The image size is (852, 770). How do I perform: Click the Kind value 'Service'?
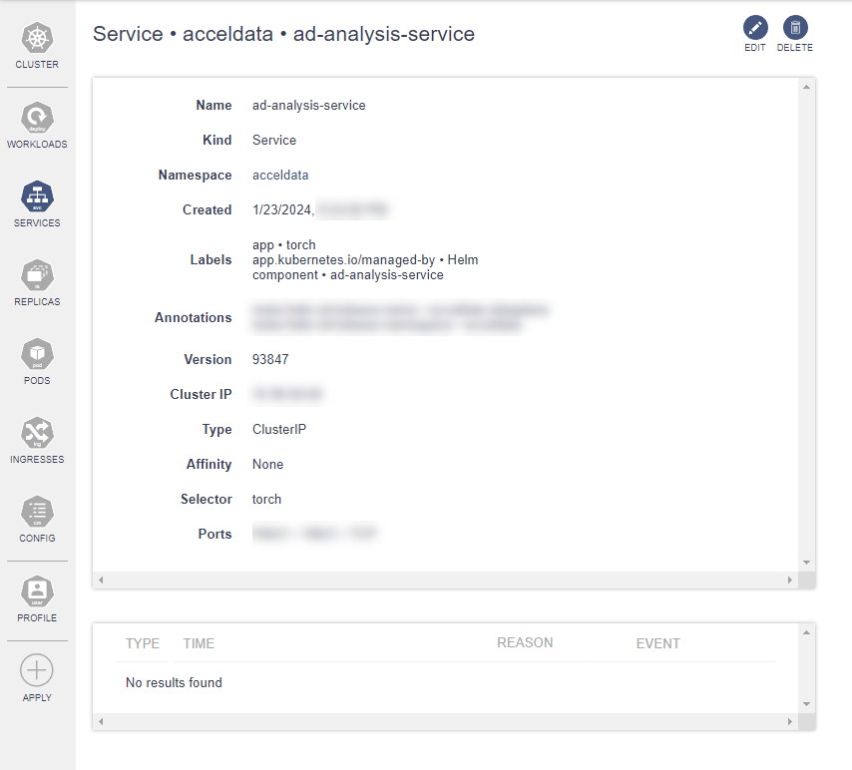[x=274, y=140]
